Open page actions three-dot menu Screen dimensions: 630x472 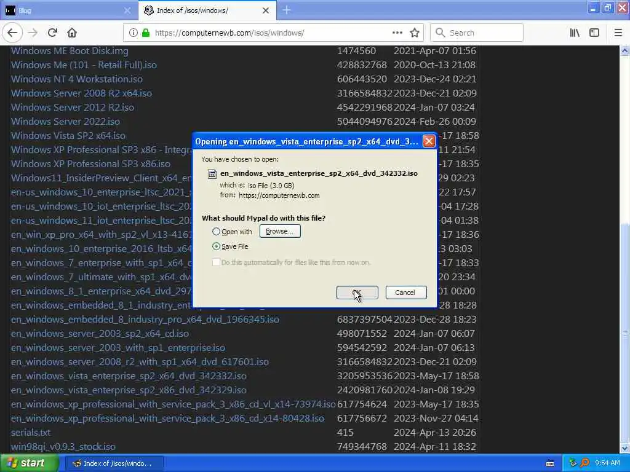coord(397,33)
